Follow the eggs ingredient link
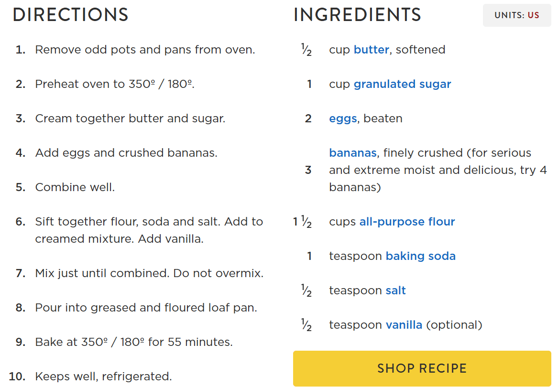558x387 pixels. pyautogui.click(x=343, y=118)
